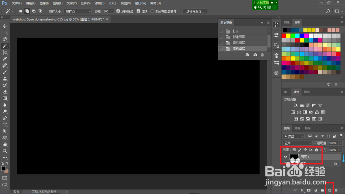Expand History panel double-arrow
This screenshot has height=194, width=345.
coord(262,23)
